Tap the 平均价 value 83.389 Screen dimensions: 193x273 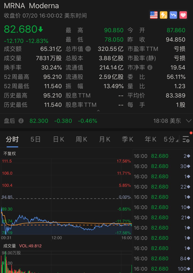176,95
